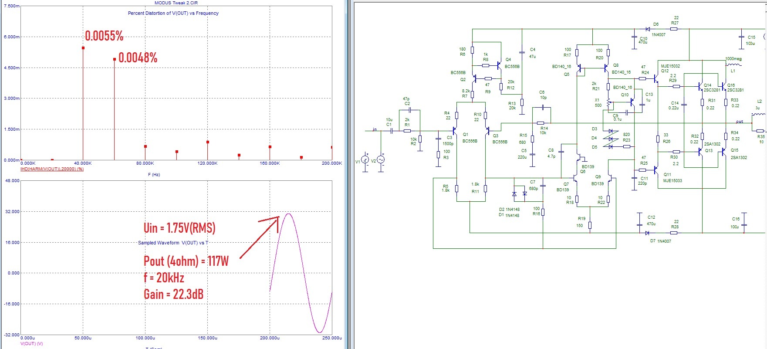Click the 40kHz harmonic data marker
The width and height of the screenshot is (767, 349).
pyautogui.click(x=83, y=48)
